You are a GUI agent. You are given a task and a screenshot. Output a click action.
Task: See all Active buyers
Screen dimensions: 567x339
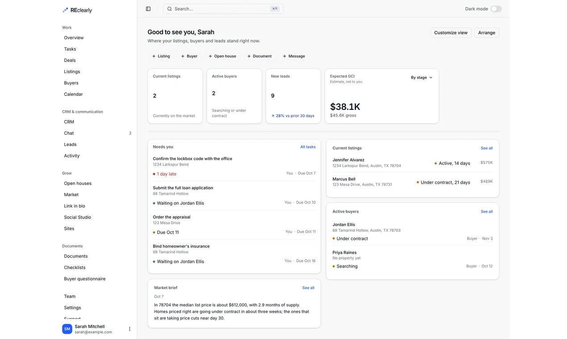click(x=487, y=211)
